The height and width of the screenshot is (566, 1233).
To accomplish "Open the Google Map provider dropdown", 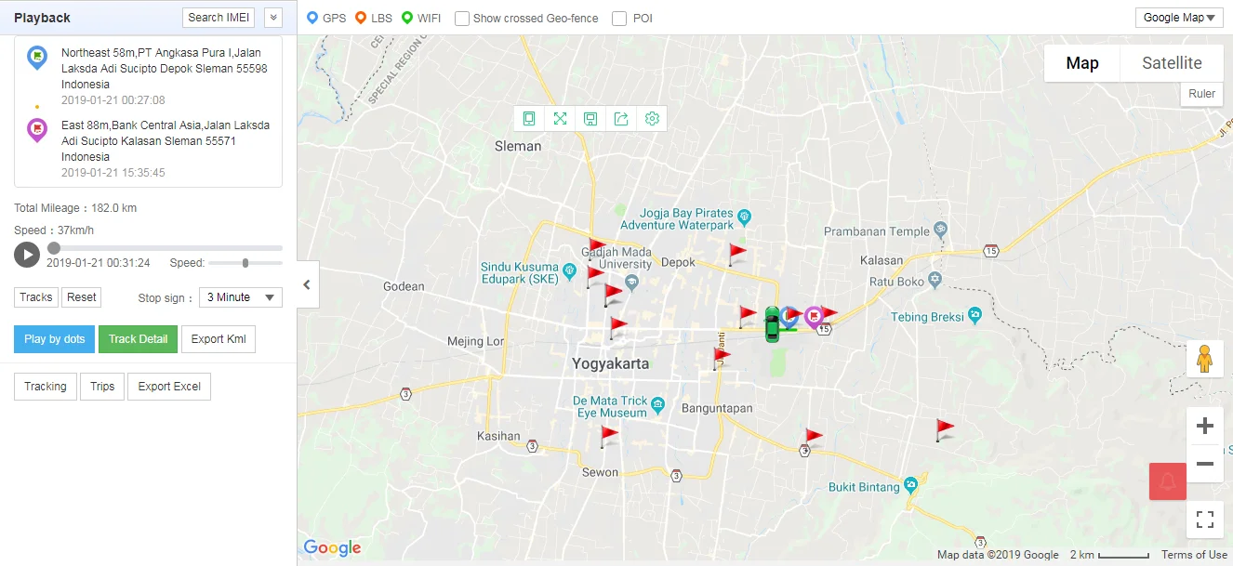I will pyautogui.click(x=1178, y=18).
